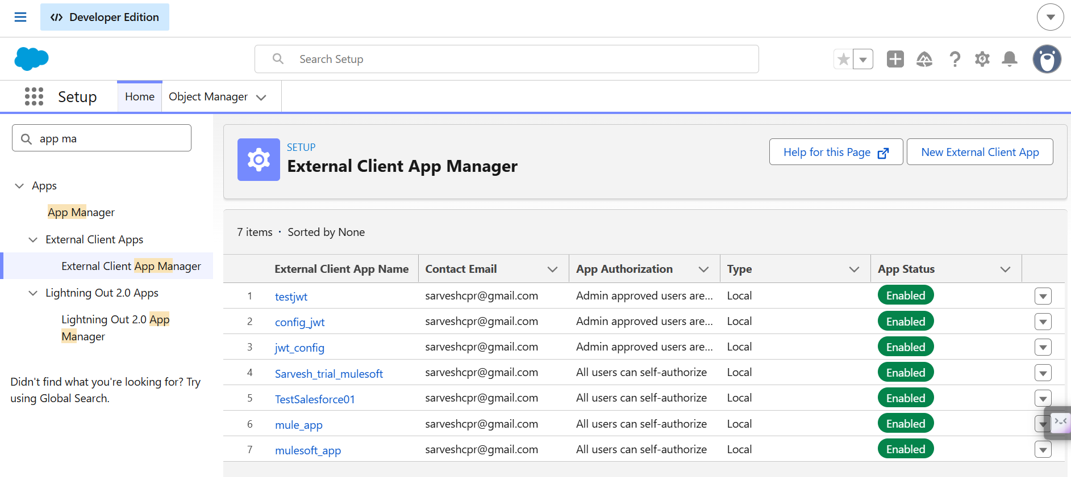Open row actions dropdown for config_jwt
1071x477 pixels.
pos(1043,322)
